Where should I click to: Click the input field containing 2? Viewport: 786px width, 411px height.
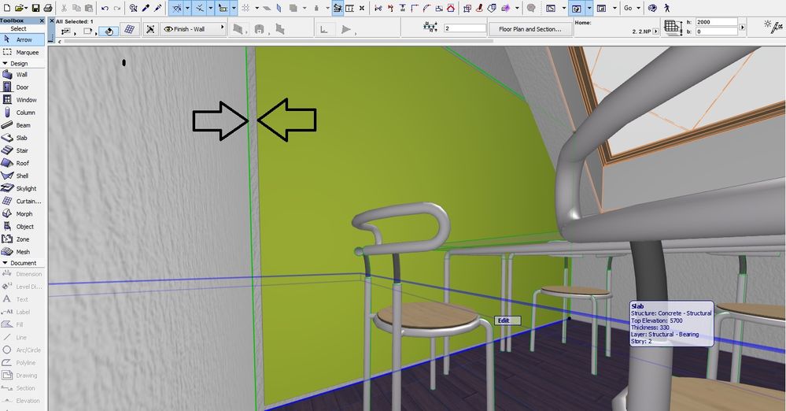(x=465, y=28)
